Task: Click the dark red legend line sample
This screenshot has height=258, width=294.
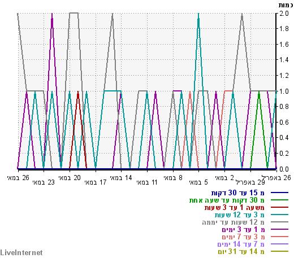Action: tap(279, 207)
